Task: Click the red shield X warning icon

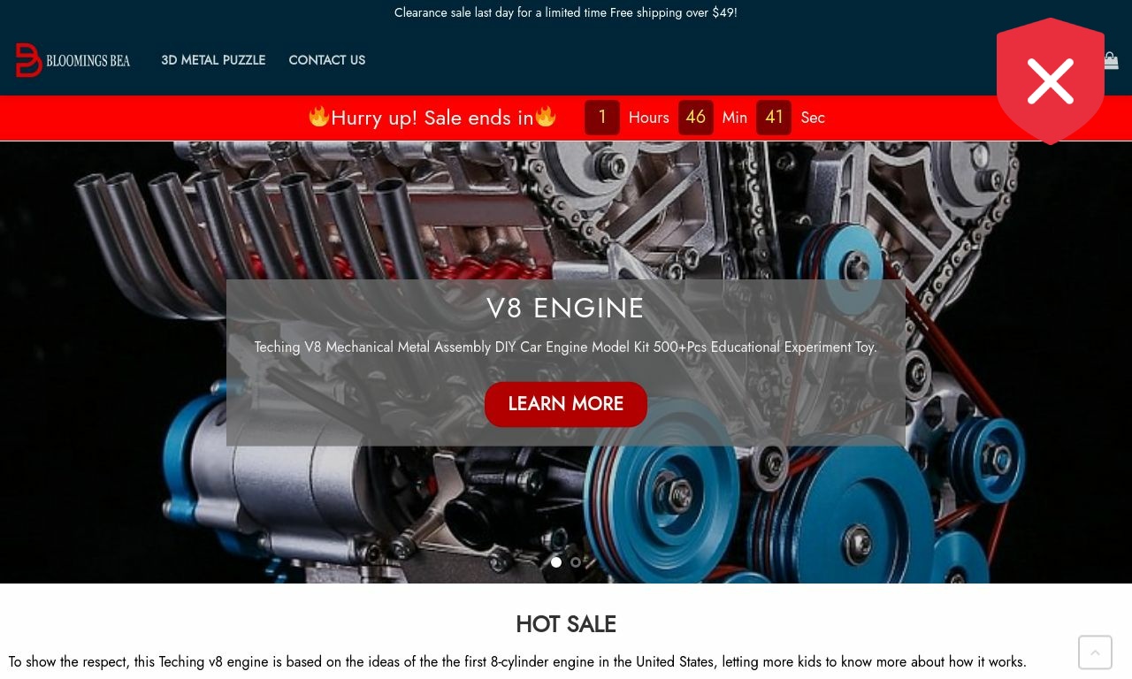Action: (x=1051, y=81)
